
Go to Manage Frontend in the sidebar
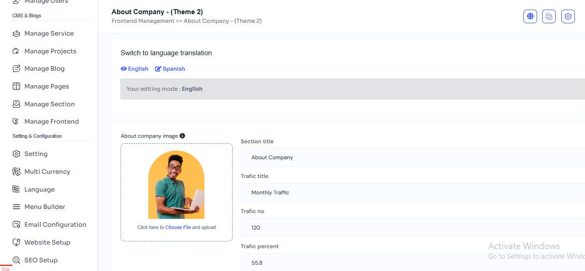[x=52, y=121]
